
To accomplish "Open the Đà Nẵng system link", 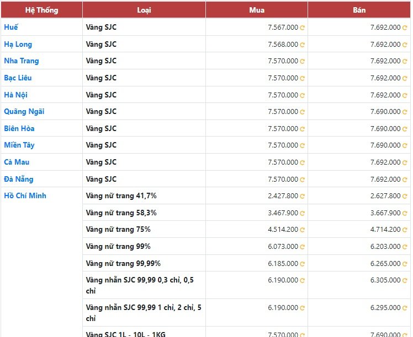I will coord(18,179).
